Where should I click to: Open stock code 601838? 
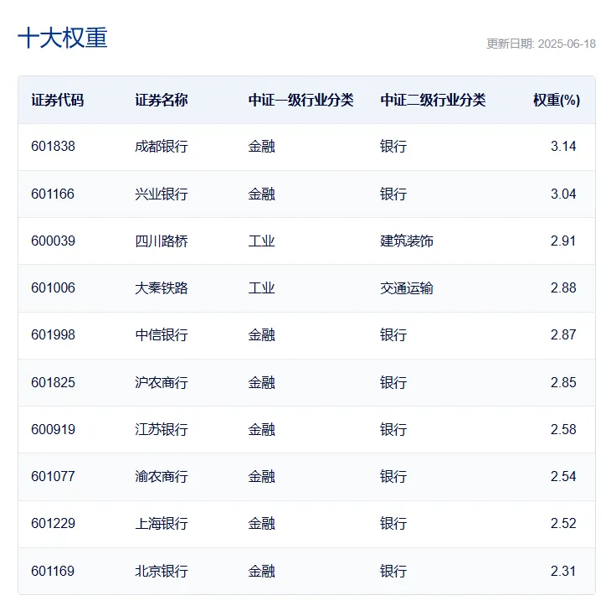[53, 147]
